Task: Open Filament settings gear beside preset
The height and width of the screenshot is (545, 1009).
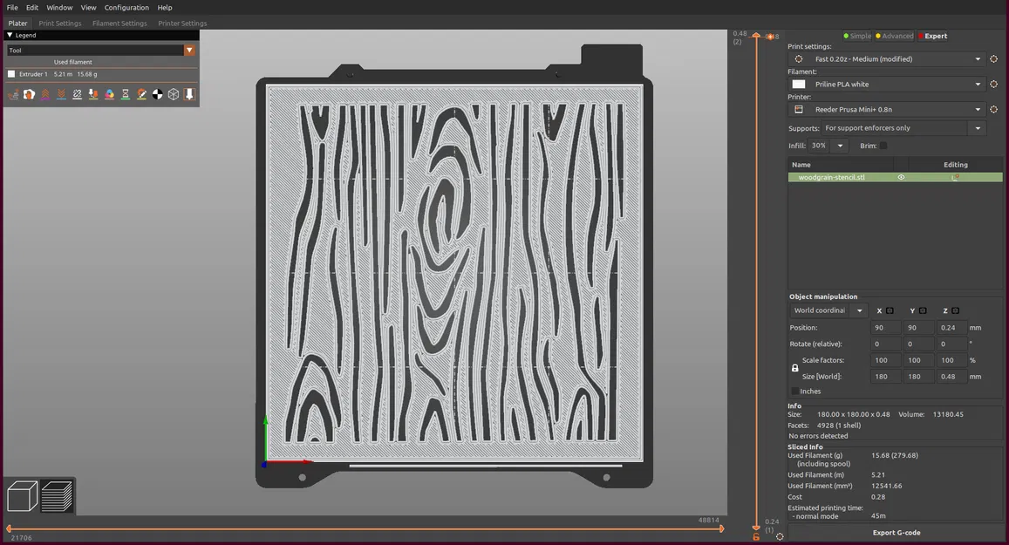Action: [993, 84]
